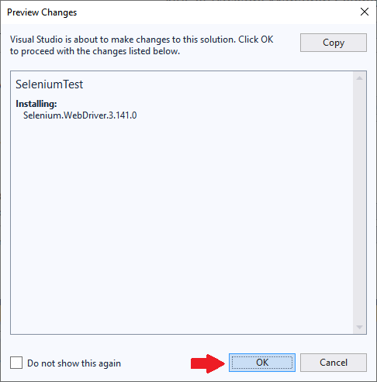Screen dimensions: 377x382
Task: Click the Installing: label
Action: click(36, 104)
